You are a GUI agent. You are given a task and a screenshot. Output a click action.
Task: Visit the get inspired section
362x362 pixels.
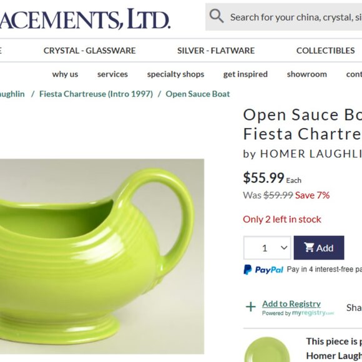pyautogui.click(x=245, y=74)
